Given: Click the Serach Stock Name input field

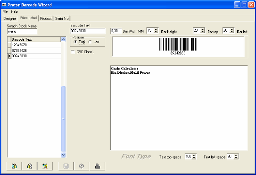Looking at the screenshot, I should (x=22, y=32).
